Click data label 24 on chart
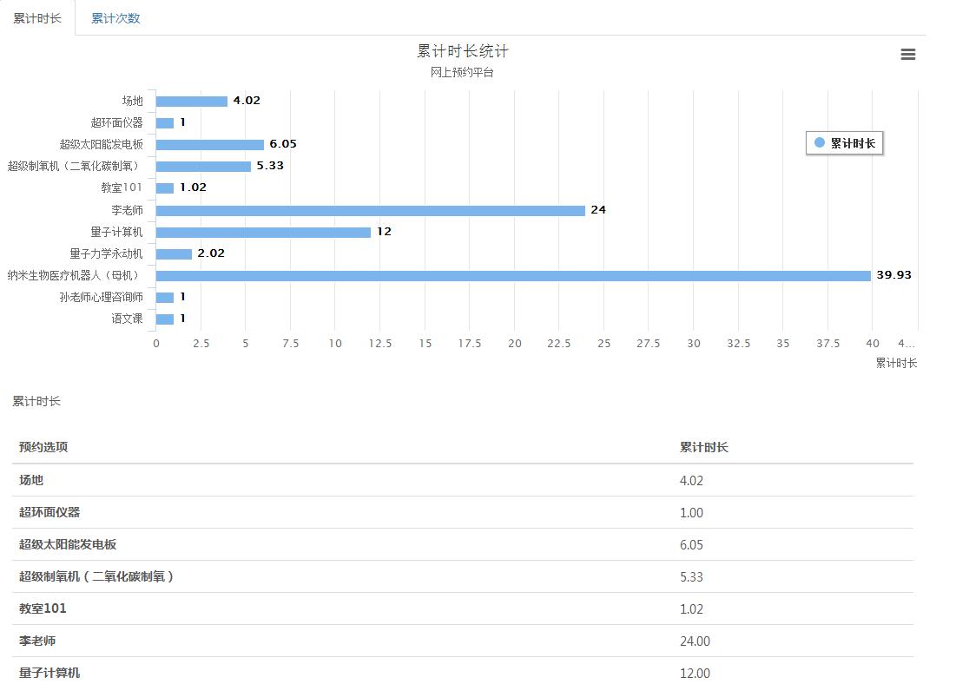This screenshot has height=684, width=956. tap(598, 210)
